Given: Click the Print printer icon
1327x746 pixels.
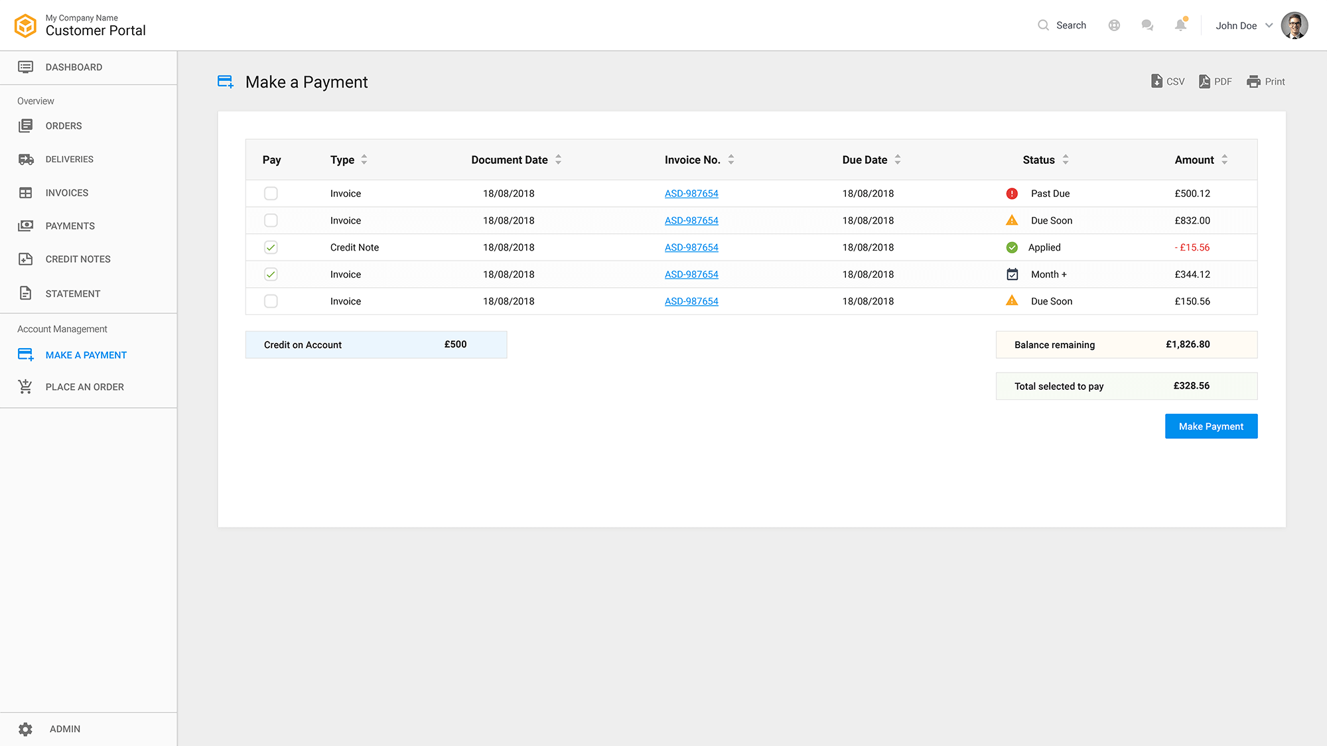Looking at the screenshot, I should pos(1253,82).
